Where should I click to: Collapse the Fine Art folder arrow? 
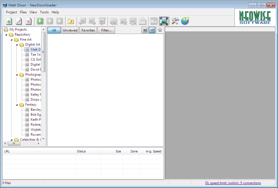pyautogui.click(x=11, y=40)
